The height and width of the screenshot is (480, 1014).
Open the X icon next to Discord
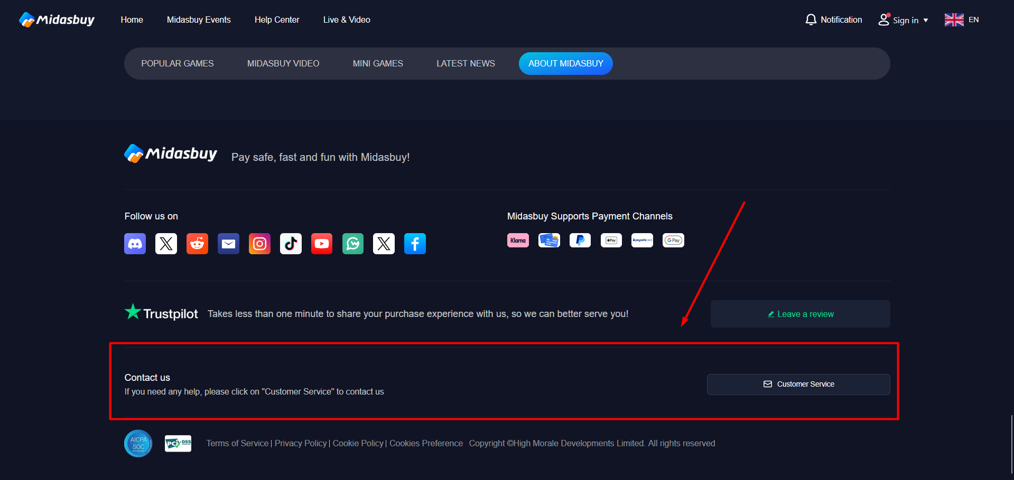[x=166, y=244]
